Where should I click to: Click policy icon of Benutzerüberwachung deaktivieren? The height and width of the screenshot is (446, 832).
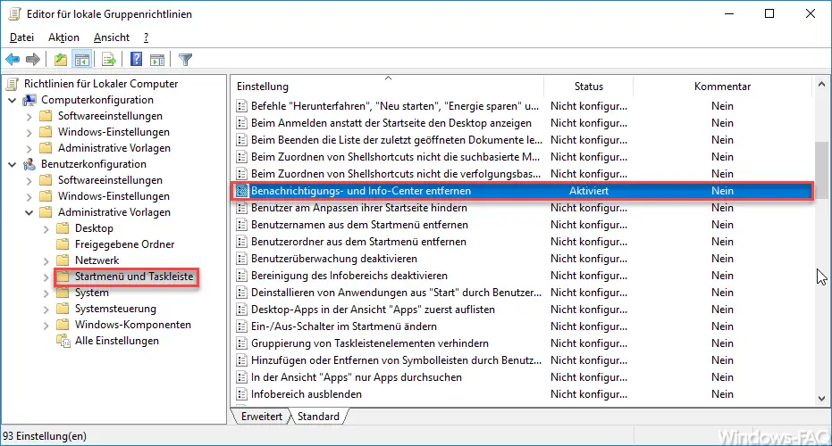tap(242, 259)
